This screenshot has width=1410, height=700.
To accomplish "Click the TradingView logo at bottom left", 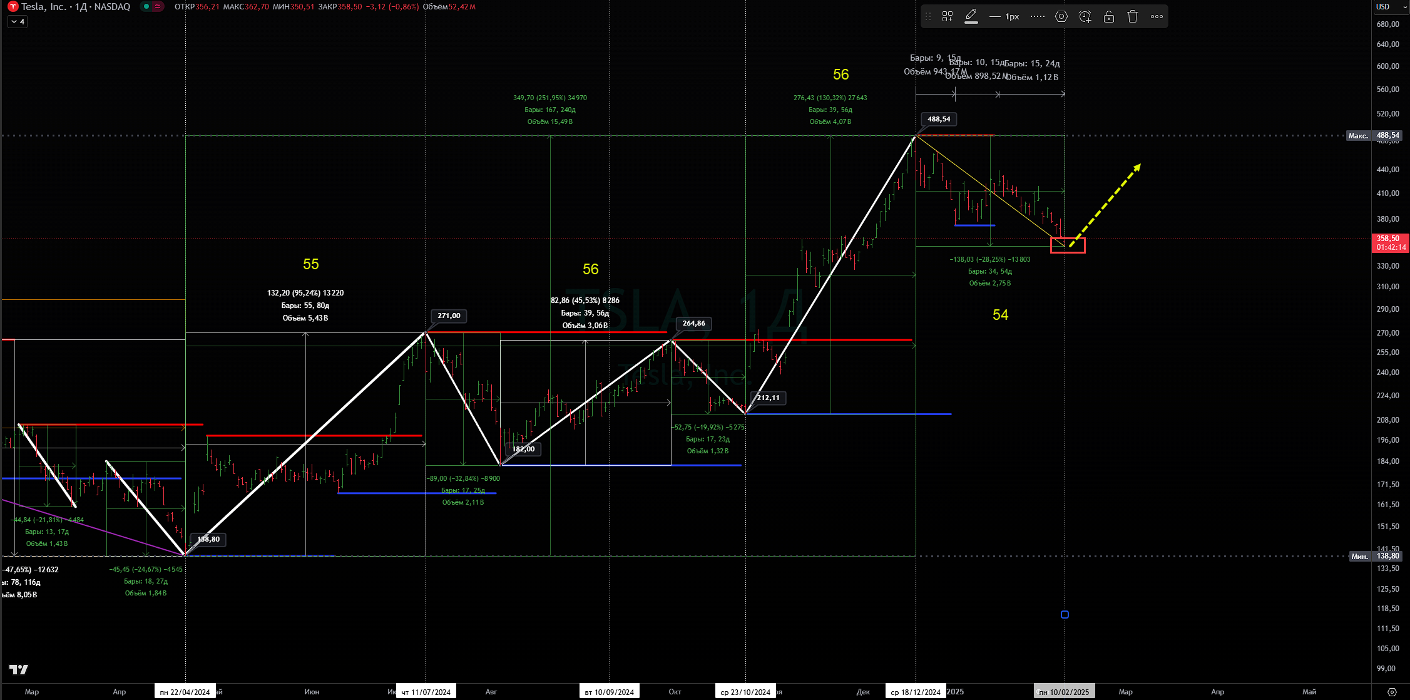I will coord(19,669).
